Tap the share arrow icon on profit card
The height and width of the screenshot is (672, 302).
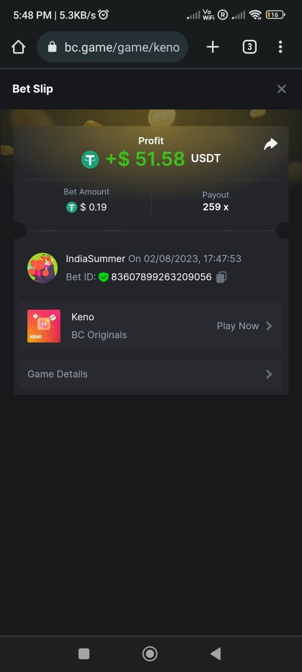271,144
